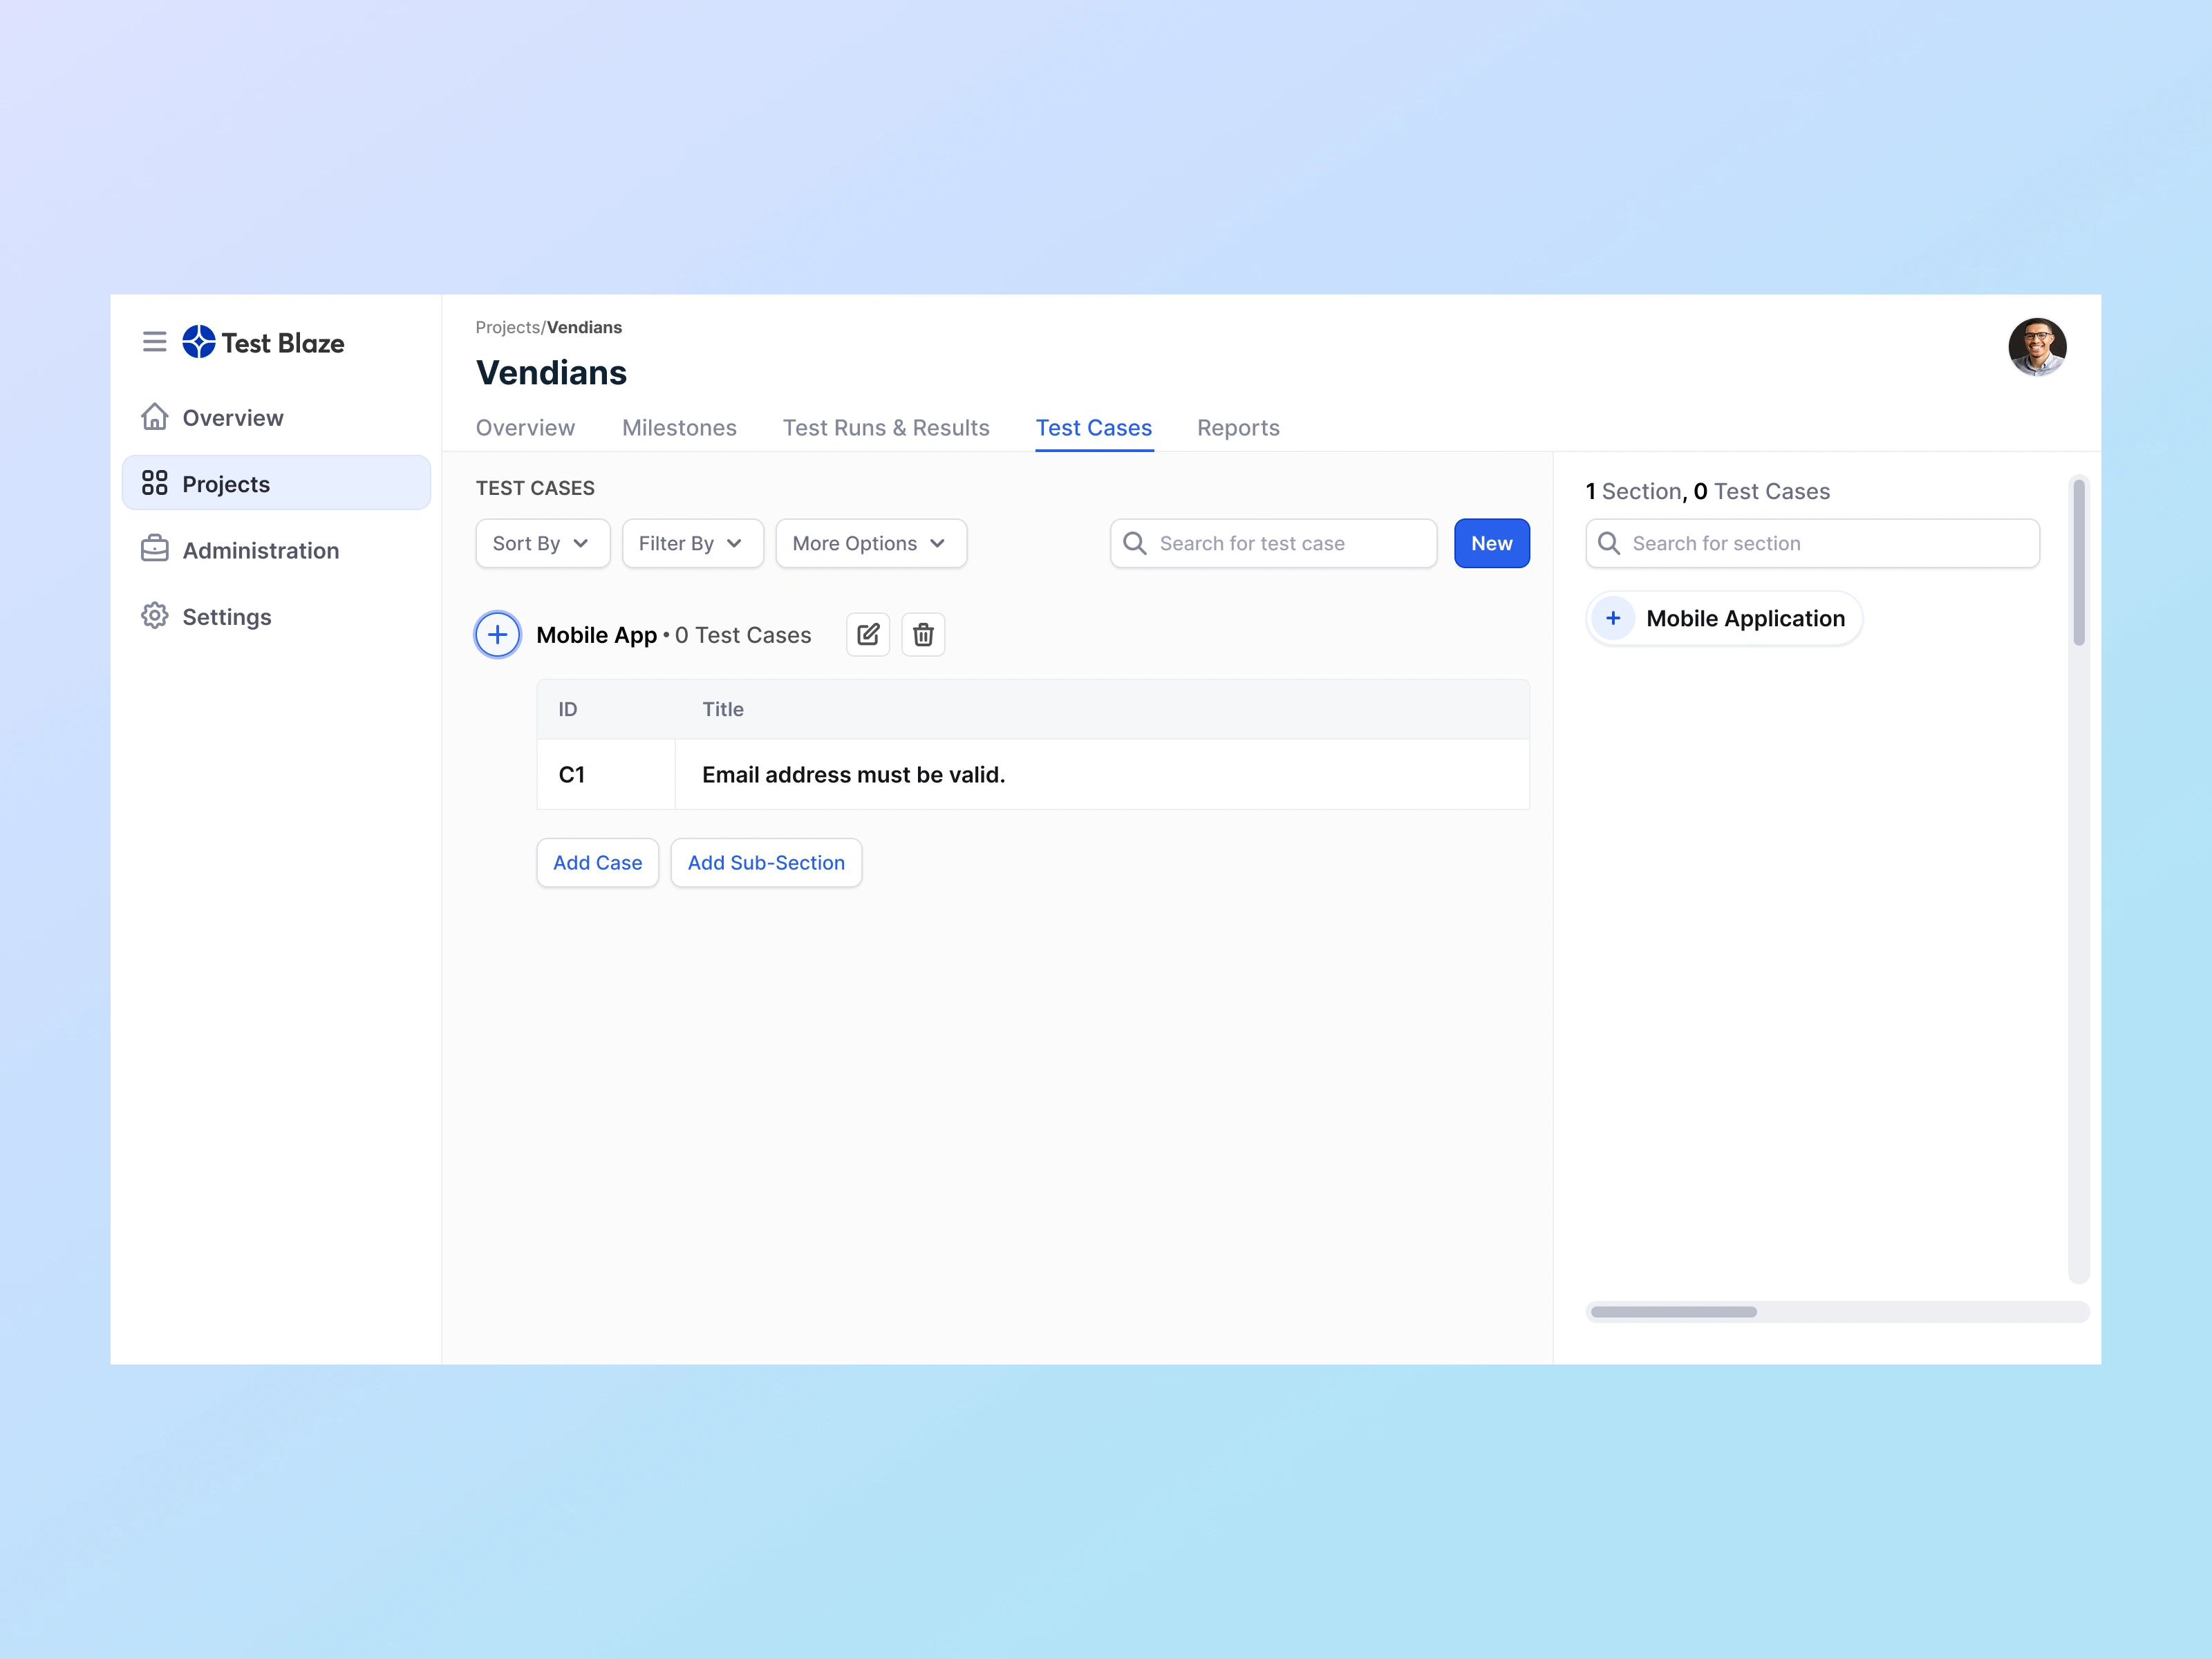Click the home icon beside Overview
The image size is (2212, 1659).
tap(154, 416)
